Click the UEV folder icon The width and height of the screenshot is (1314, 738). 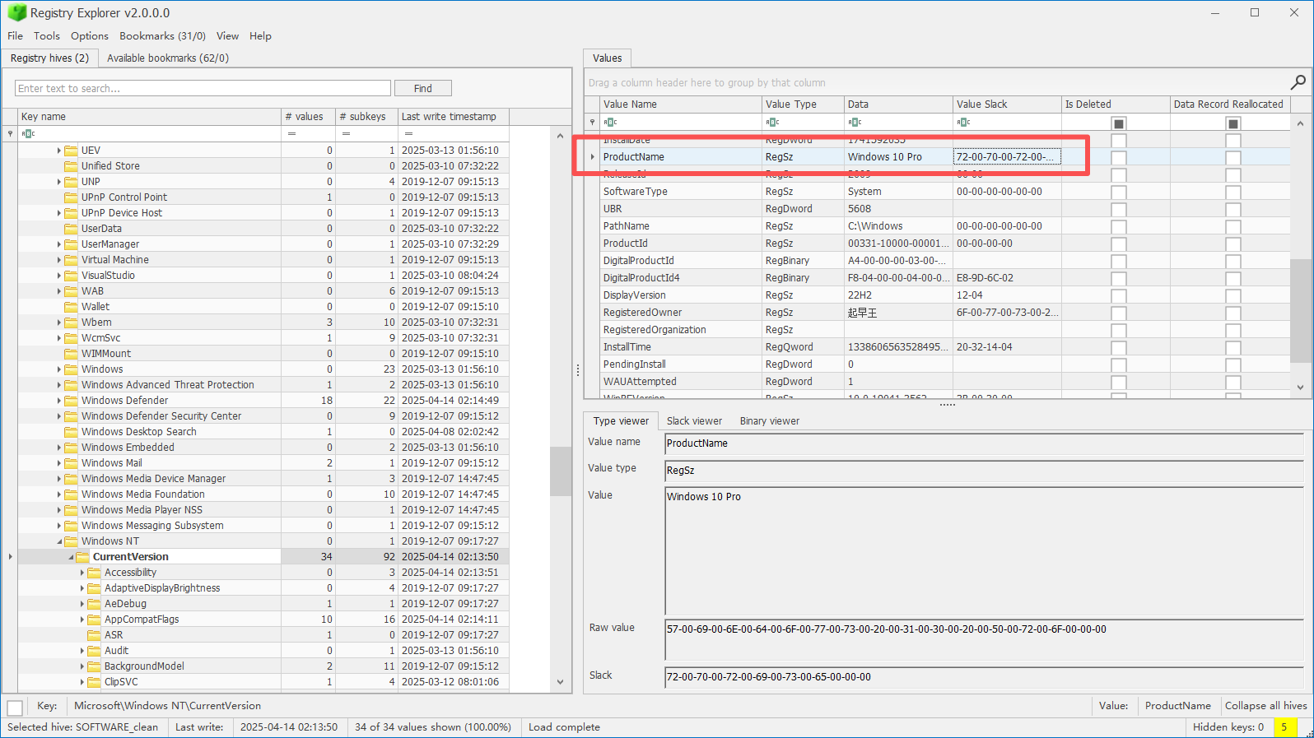[x=71, y=151]
